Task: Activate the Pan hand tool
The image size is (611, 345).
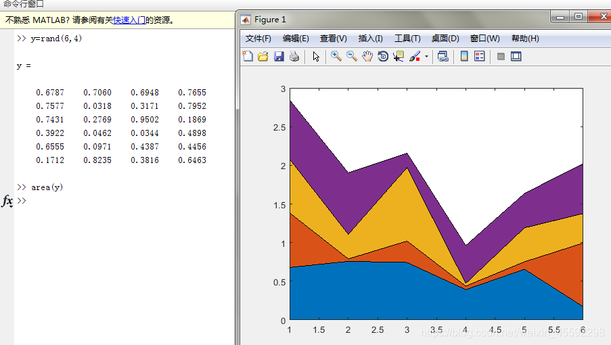Action: point(367,57)
